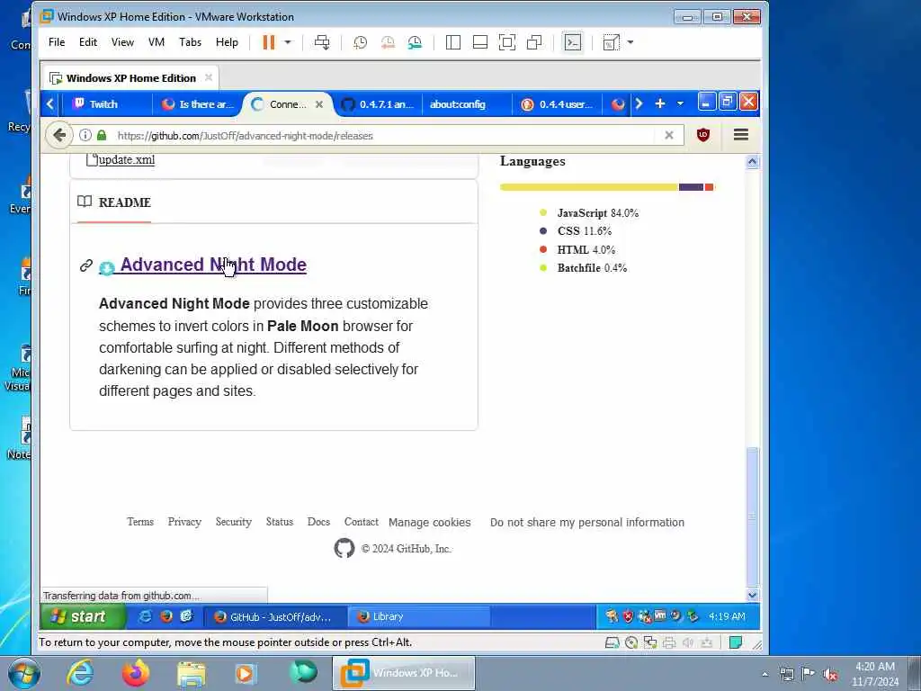Click the Batchfile 0.4% language entry
Screen dimensions: 921x691
pyautogui.click(x=592, y=268)
